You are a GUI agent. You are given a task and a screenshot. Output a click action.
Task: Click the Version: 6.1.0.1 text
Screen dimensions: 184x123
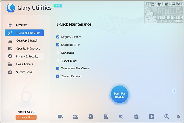click(x=26, y=112)
